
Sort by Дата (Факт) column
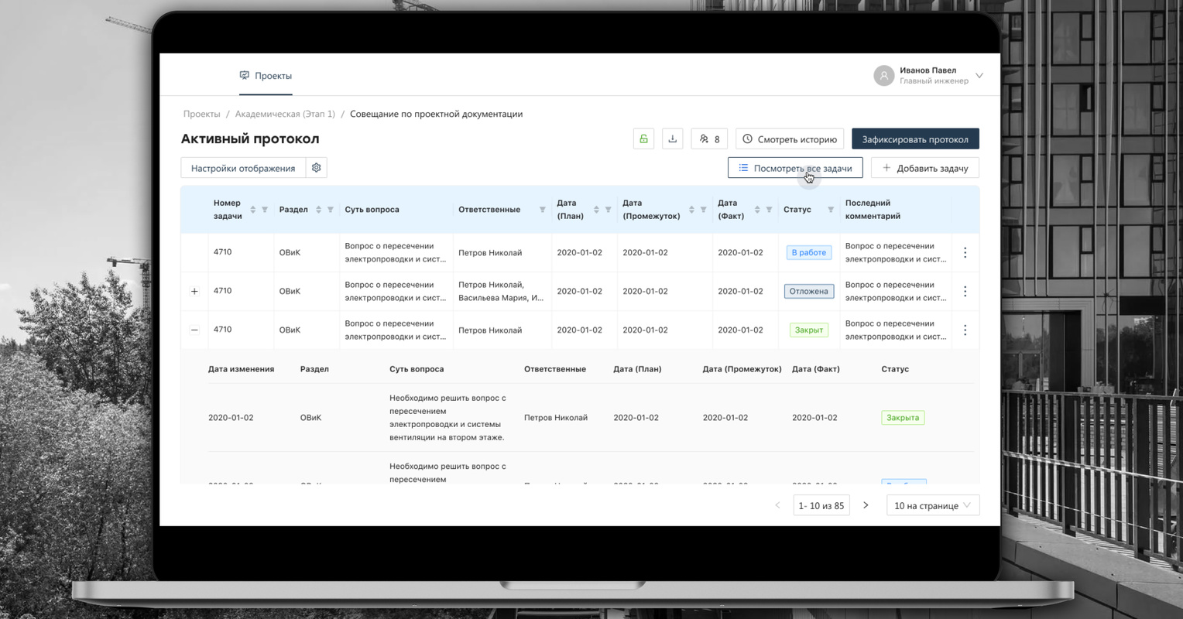pyautogui.click(x=757, y=210)
